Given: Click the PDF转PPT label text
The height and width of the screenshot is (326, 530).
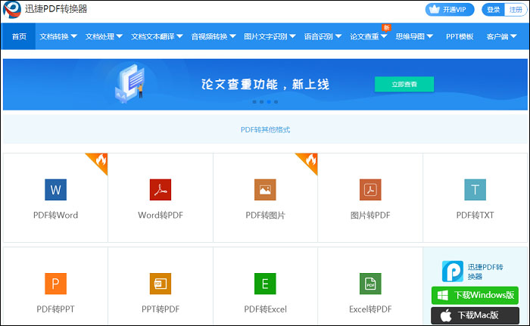Looking at the screenshot, I should click(55, 309).
